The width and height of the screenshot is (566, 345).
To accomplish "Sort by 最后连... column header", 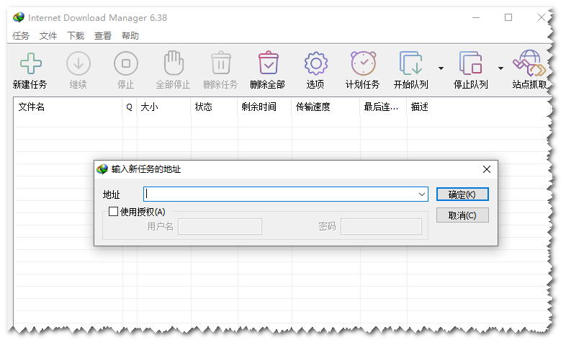I will coord(383,107).
